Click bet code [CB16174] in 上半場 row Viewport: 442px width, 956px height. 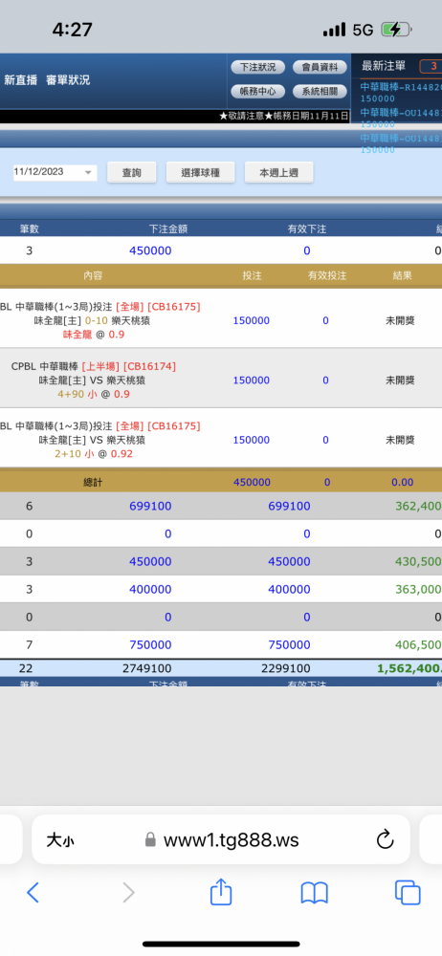point(149,366)
